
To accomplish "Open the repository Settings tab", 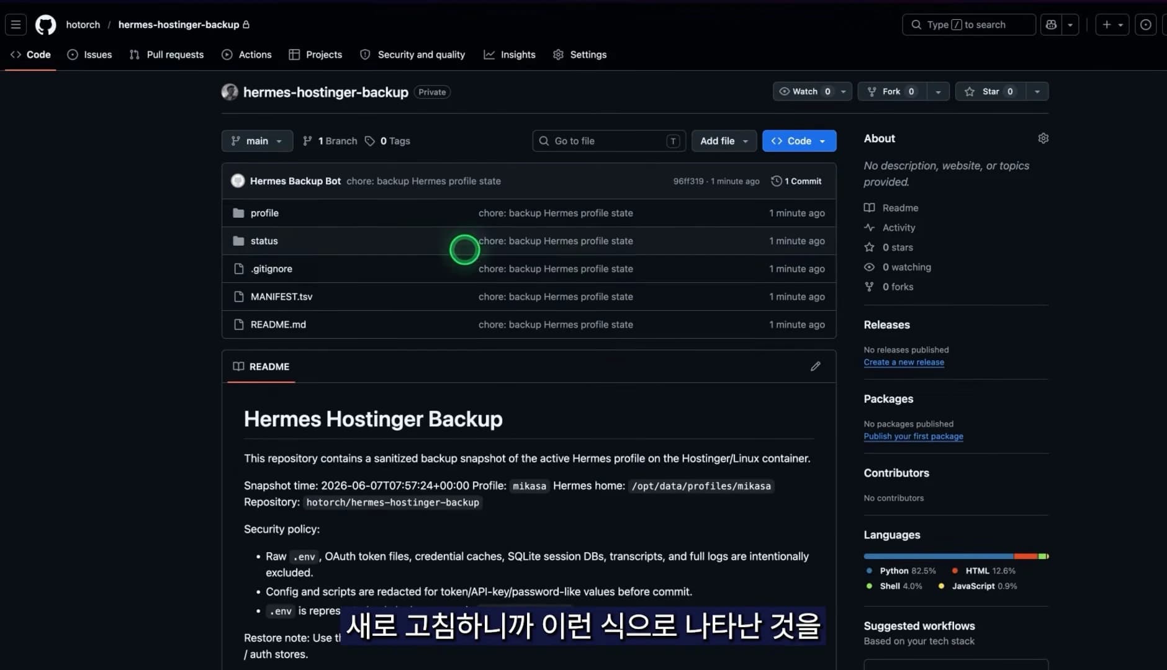I will click(x=580, y=55).
